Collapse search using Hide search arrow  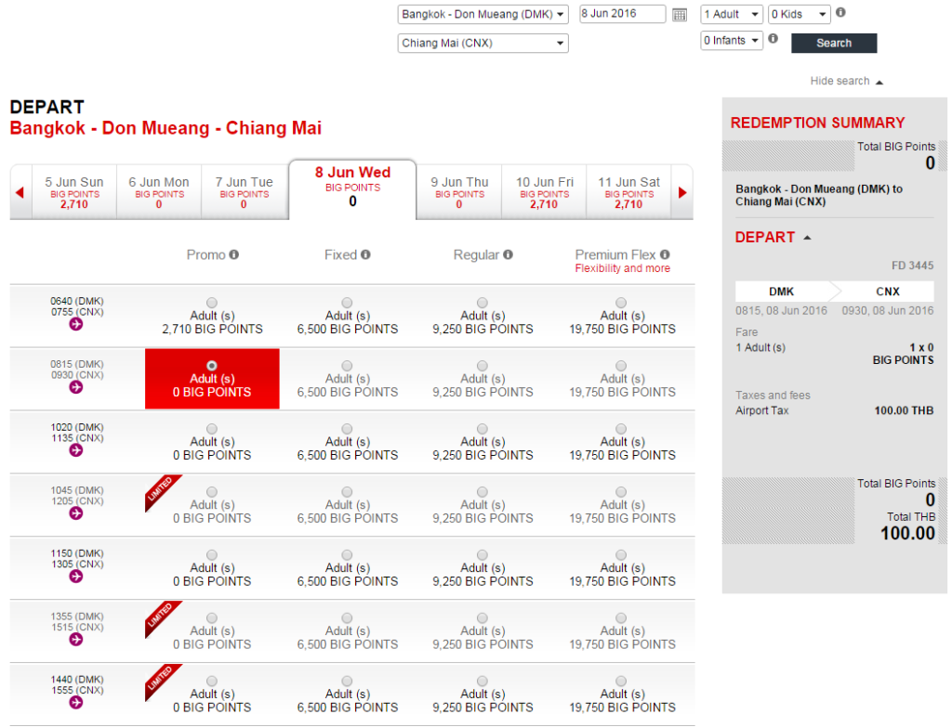click(x=879, y=82)
